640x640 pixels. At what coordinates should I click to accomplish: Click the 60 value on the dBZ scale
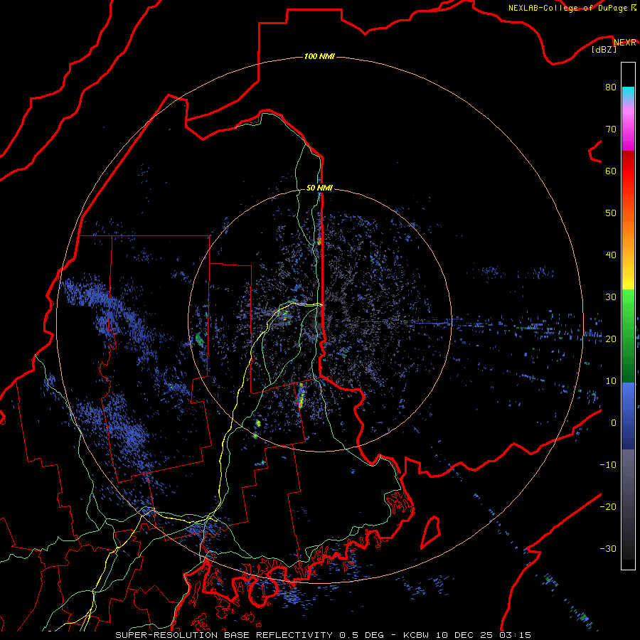coord(611,171)
